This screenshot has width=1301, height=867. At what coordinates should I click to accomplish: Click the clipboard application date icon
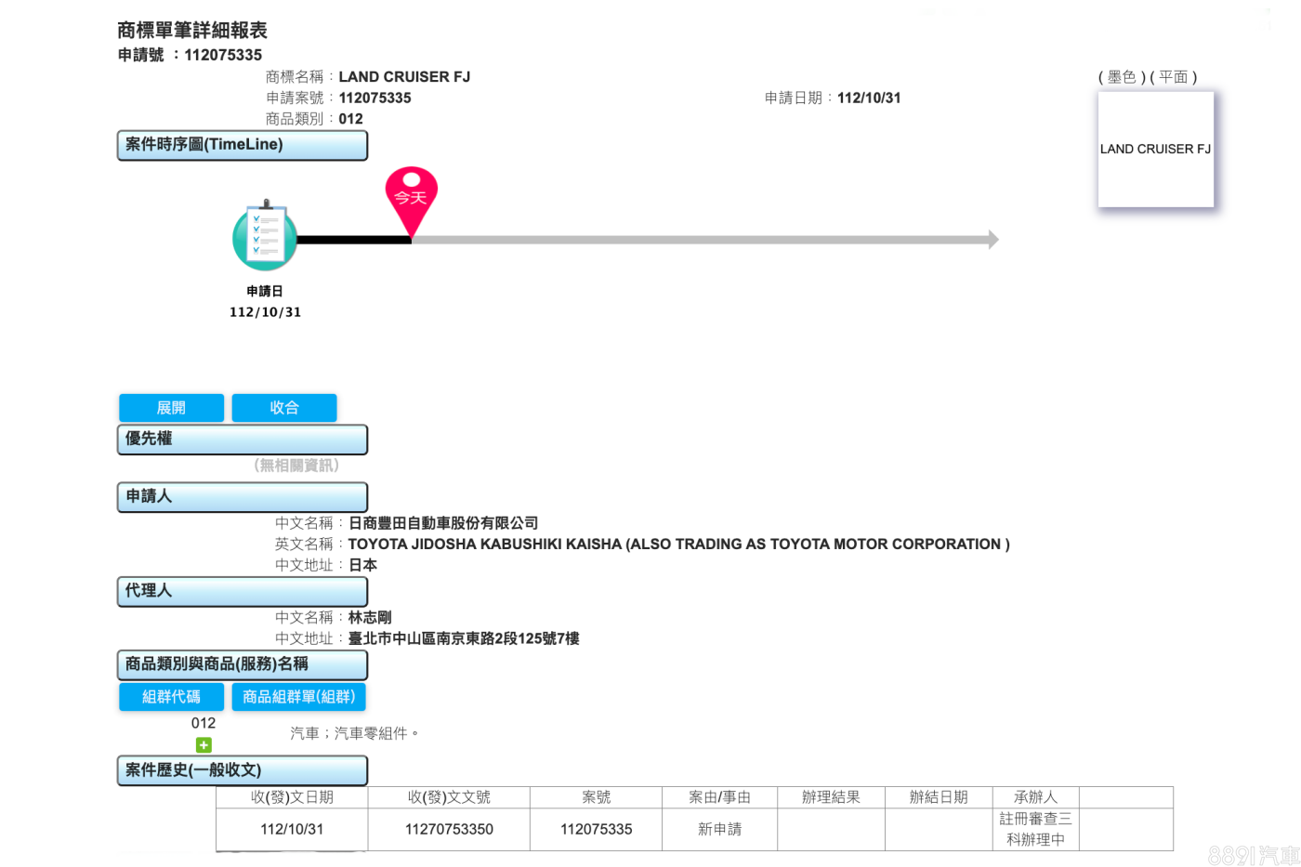pos(265,237)
